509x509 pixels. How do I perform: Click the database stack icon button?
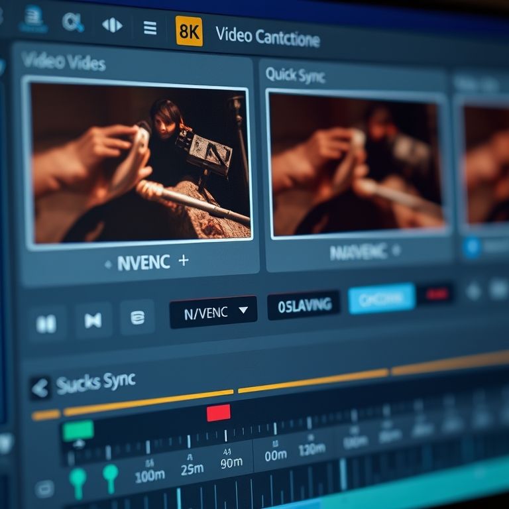137,317
